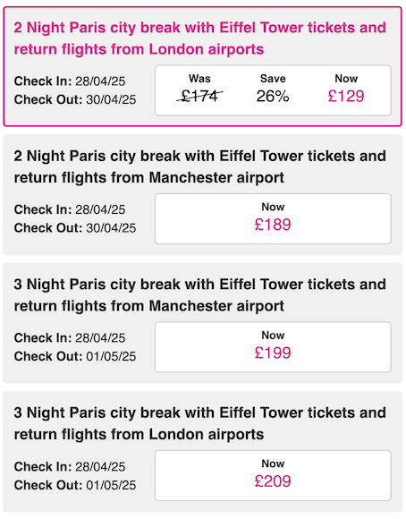Image resolution: width=406 pixels, height=519 pixels.
Task: Select the 2 Night London airports deal
Action: 202,66
